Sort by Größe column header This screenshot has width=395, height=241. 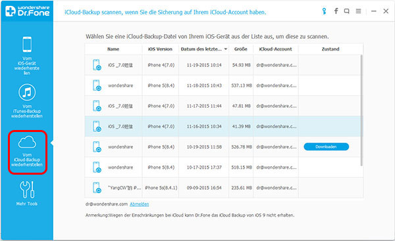tap(241, 49)
